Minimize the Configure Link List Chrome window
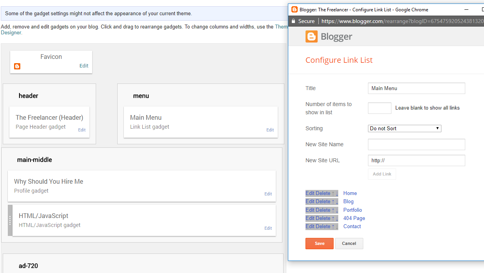484x273 pixels. coord(466,9)
